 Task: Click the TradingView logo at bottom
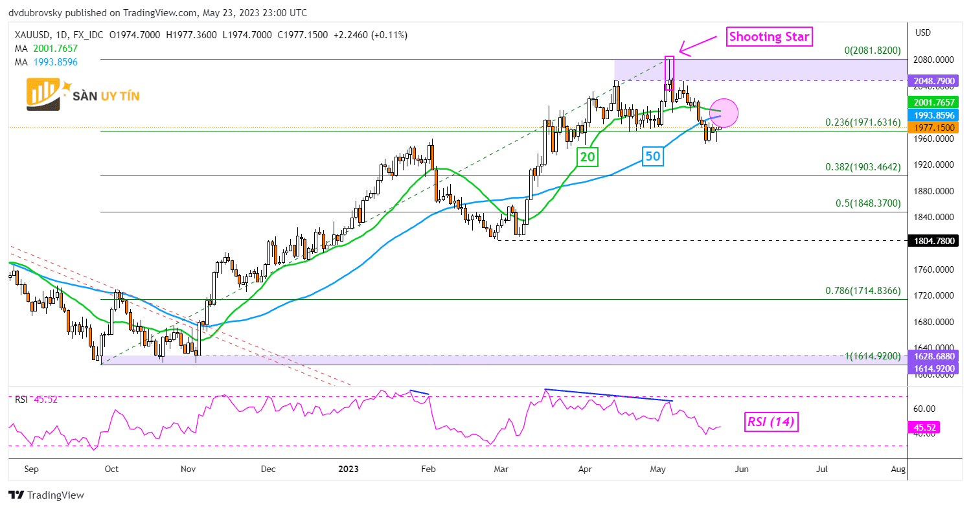coord(47,495)
